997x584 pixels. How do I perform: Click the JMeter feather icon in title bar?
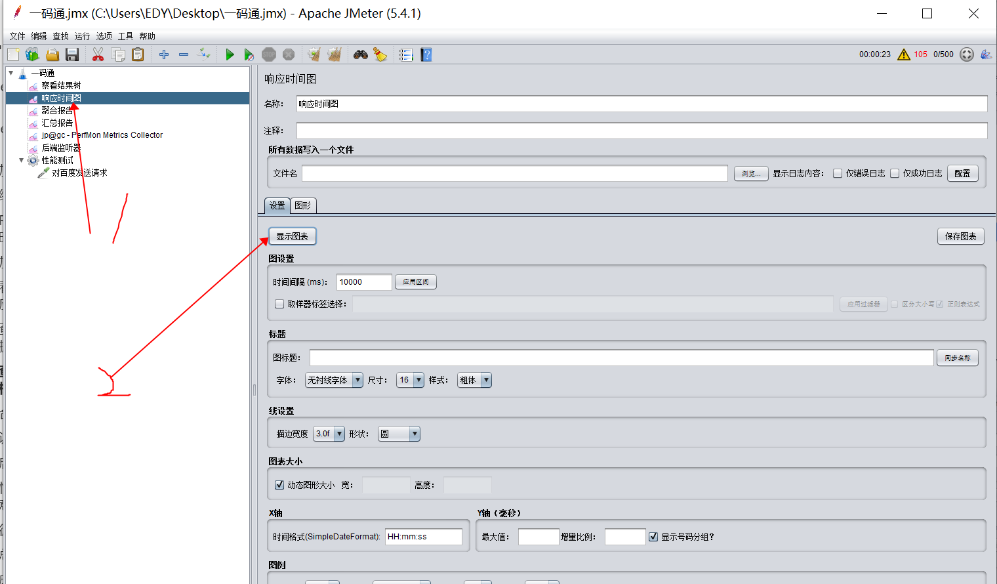[x=17, y=12]
